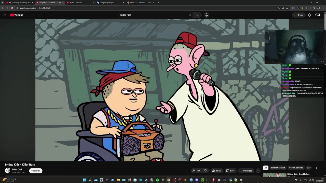Switch to My philosophy for a happy life tab

pyautogui.click(x=19, y=3)
